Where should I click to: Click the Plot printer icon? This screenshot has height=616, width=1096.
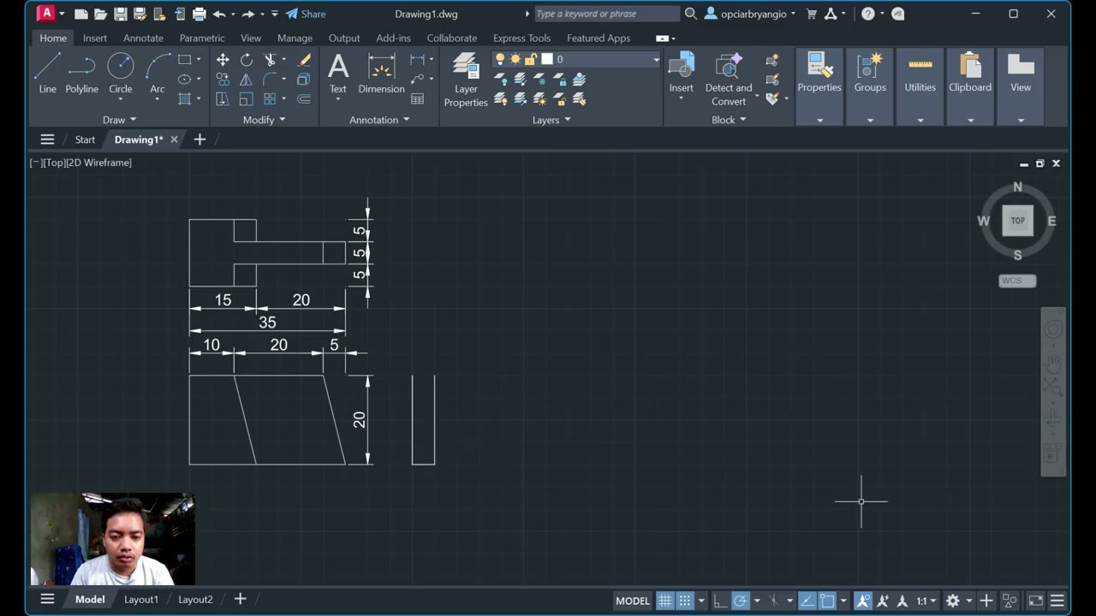point(200,14)
